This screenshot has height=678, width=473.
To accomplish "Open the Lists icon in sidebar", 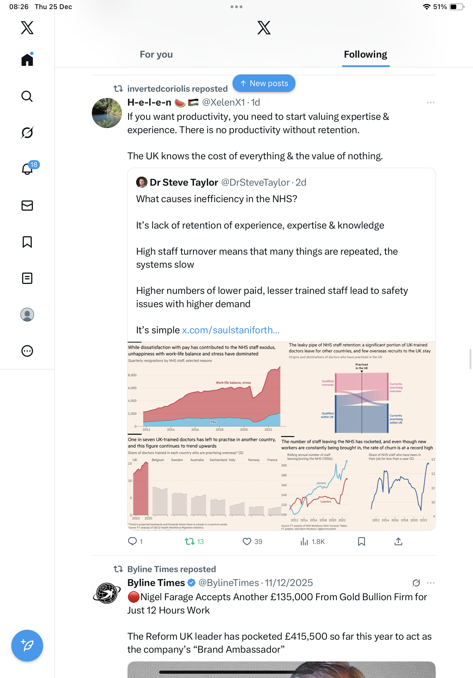I will pyautogui.click(x=27, y=278).
